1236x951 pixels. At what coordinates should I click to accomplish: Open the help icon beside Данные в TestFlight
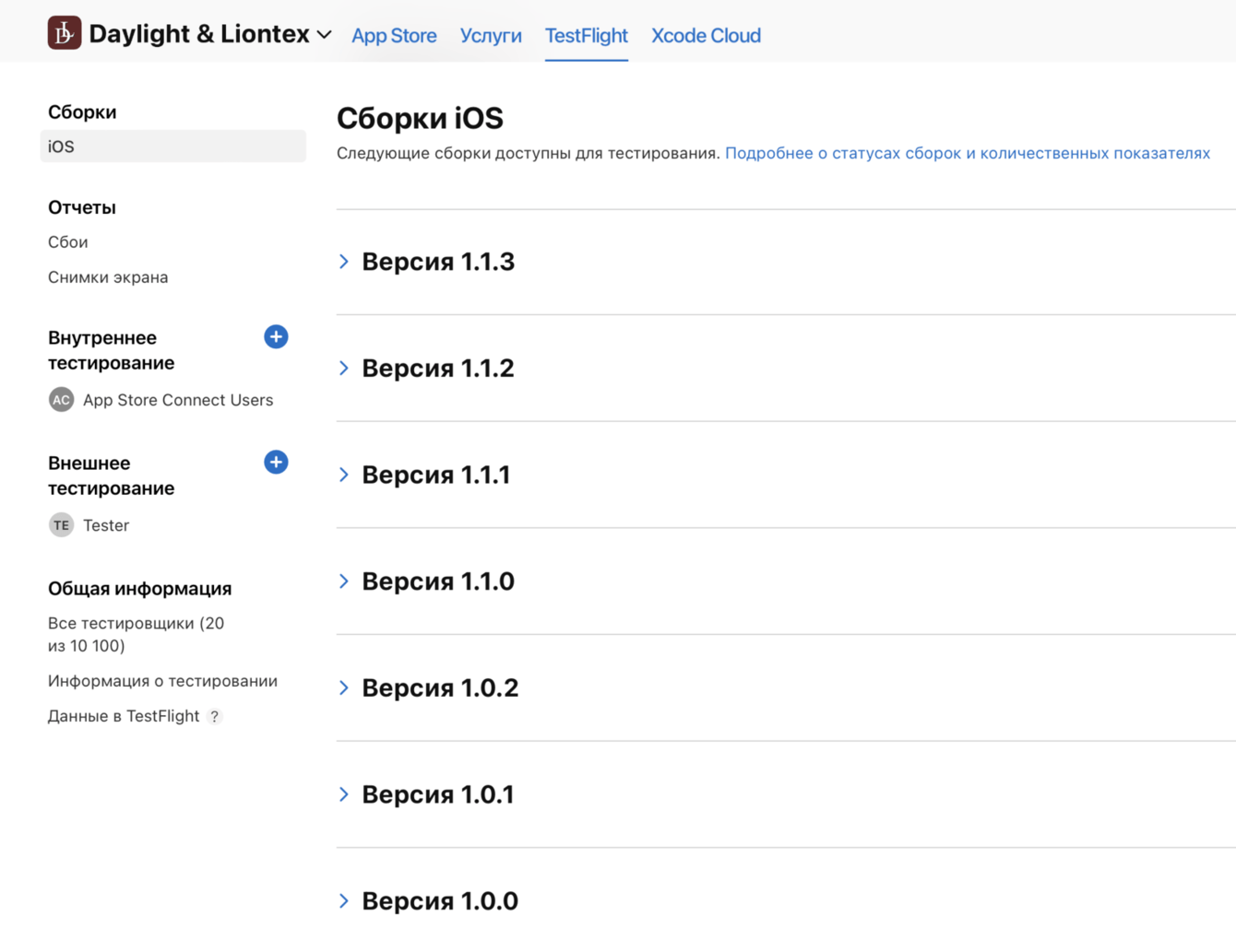(x=215, y=717)
